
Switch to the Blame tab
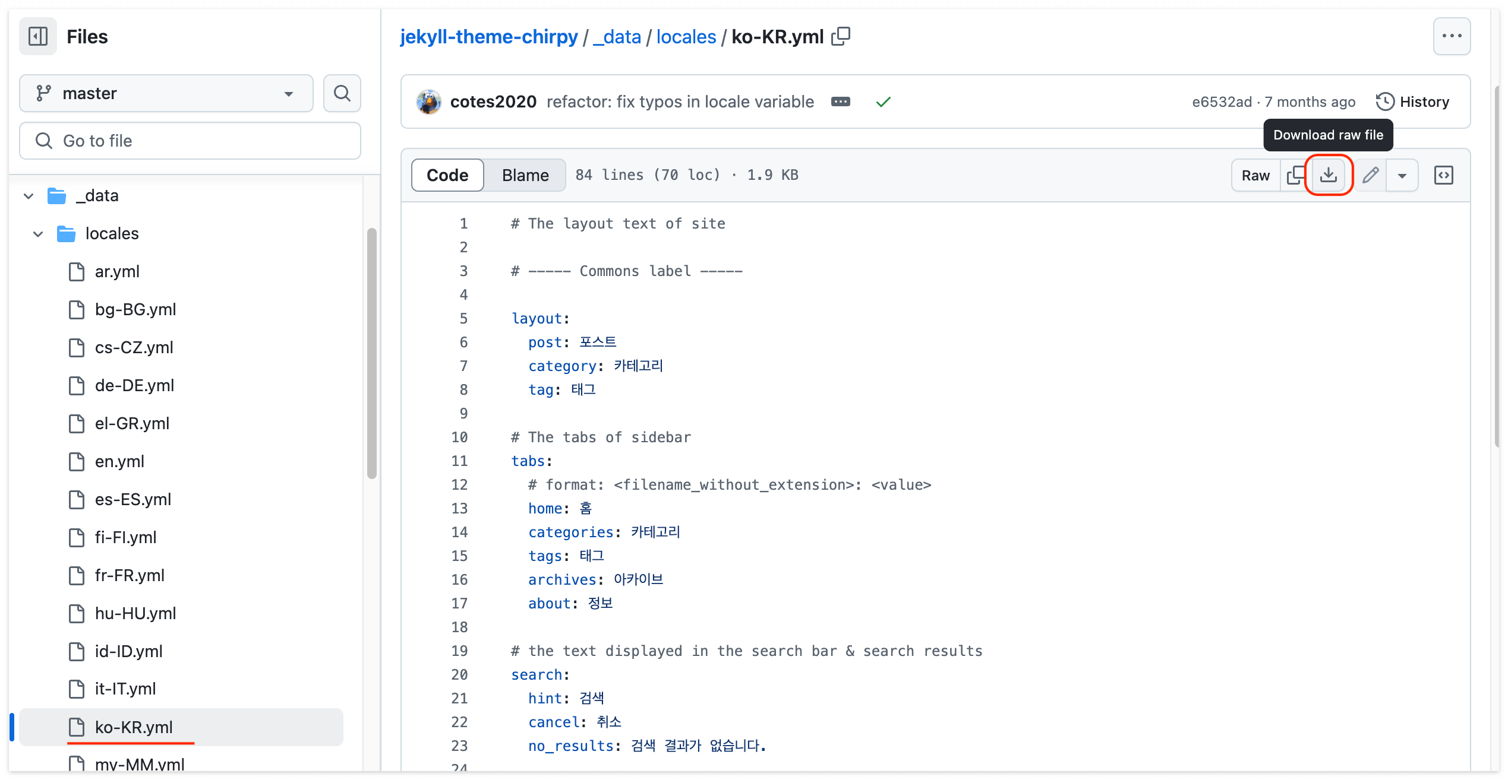[525, 175]
